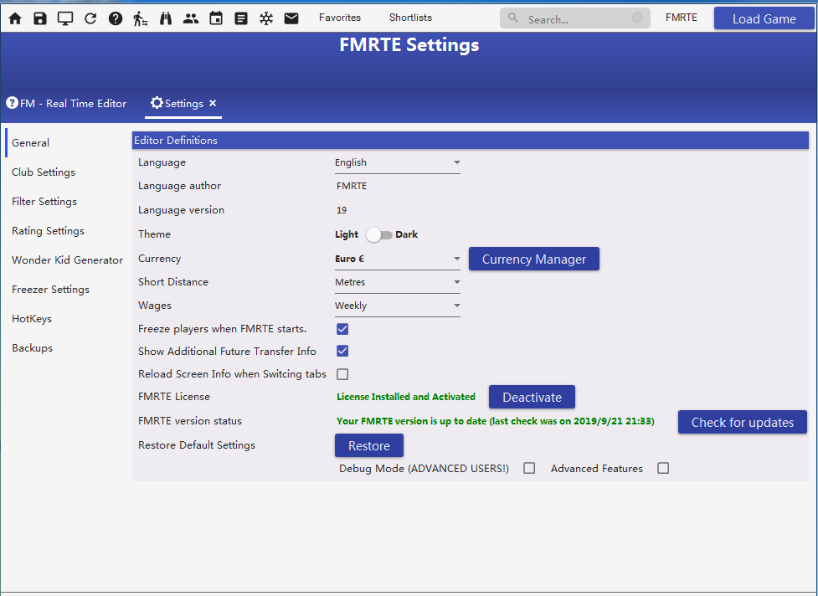Expand the Language dropdown
This screenshot has height=596, width=818.
[397, 163]
